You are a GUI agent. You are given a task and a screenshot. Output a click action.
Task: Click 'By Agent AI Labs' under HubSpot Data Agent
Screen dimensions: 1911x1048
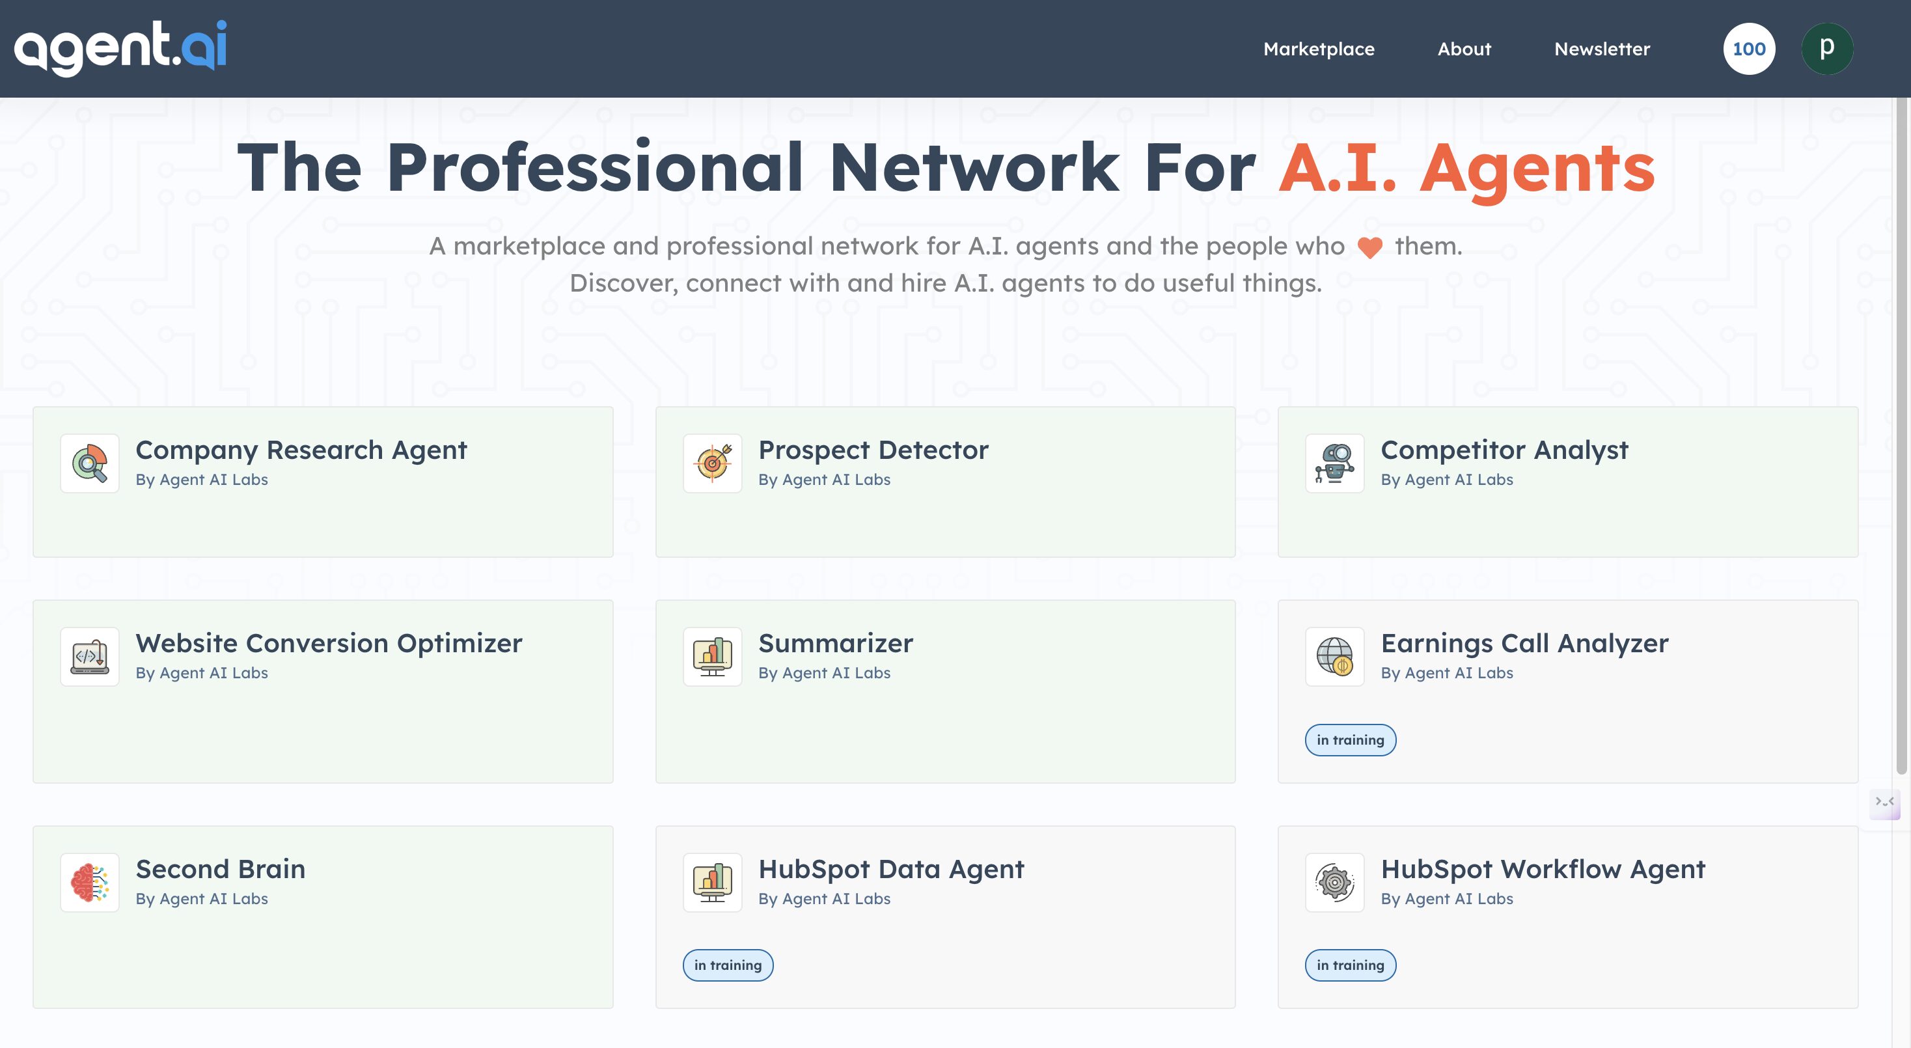click(x=824, y=898)
